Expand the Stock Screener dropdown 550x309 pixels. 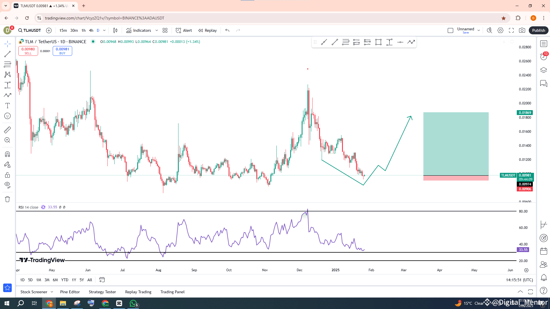(x=52, y=292)
